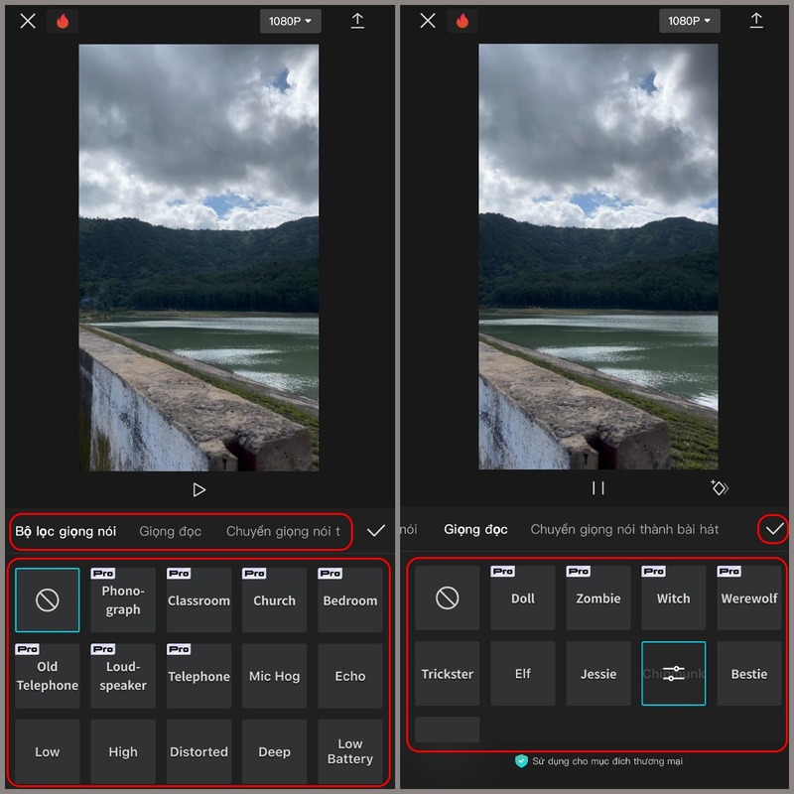Close the editor with X in left screen

pos(28,21)
